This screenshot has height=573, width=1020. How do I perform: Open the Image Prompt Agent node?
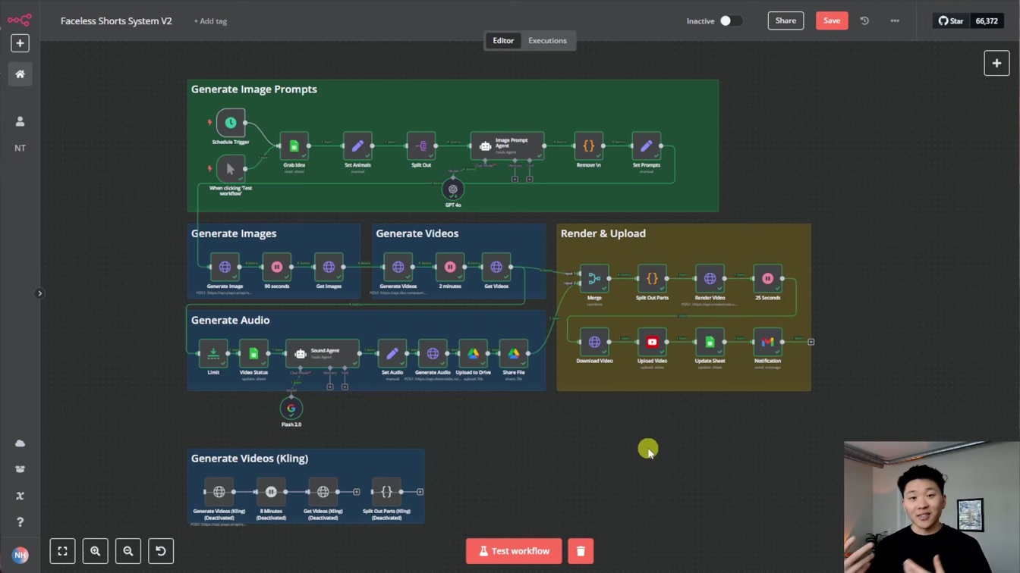click(507, 146)
